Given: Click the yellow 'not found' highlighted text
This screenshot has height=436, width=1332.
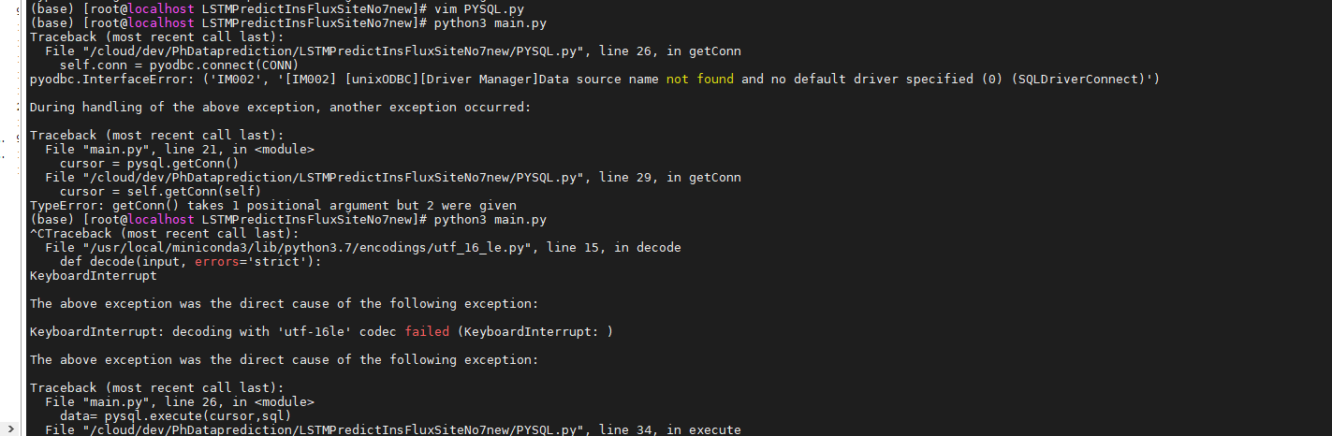Looking at the screenshot, I should (699, 79).
